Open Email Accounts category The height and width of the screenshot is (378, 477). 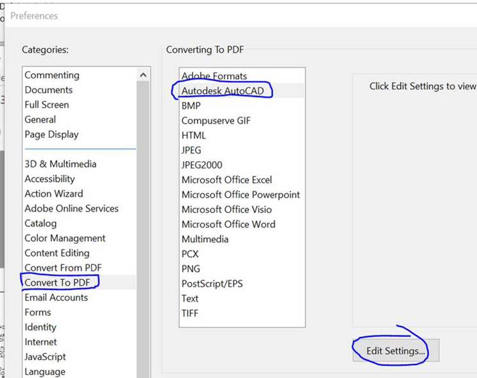(56, 297)
